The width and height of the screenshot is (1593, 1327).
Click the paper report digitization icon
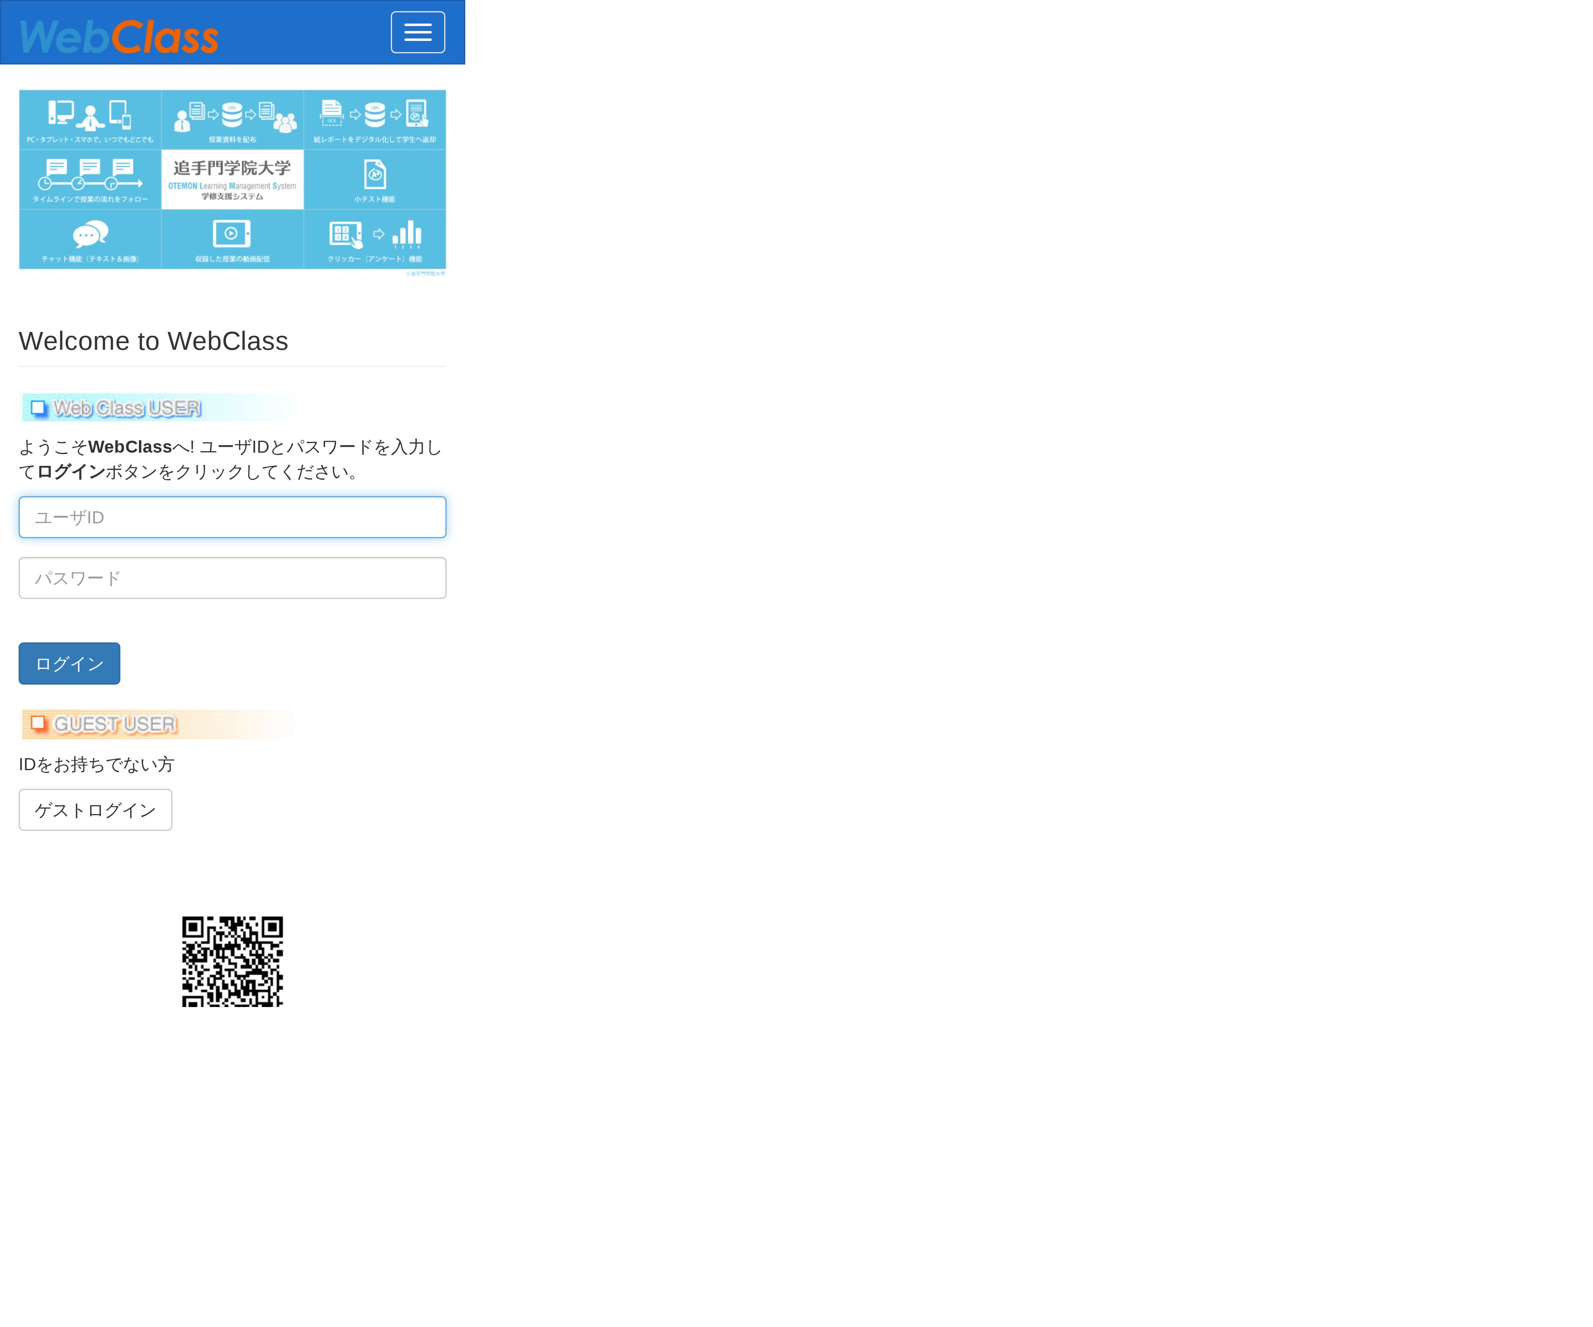coord(374,115)
